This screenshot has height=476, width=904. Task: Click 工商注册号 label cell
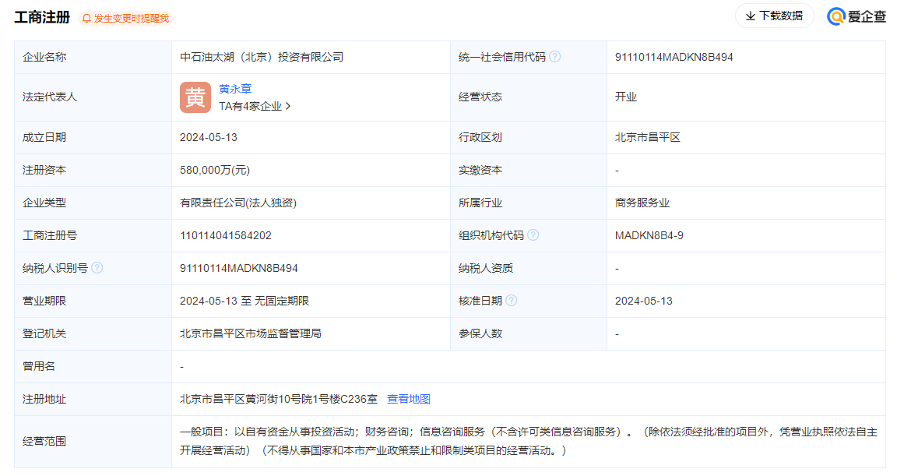(x=93, y=235)
